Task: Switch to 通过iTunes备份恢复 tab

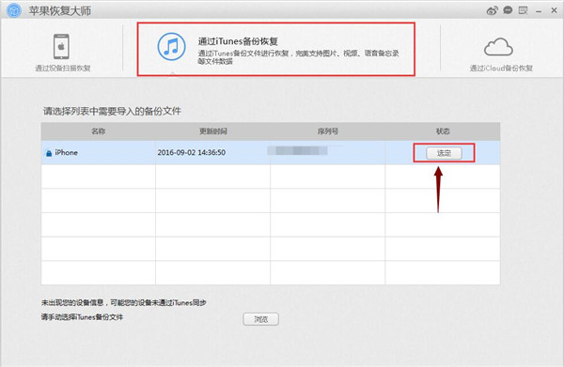Action: [x=275, y=49]
